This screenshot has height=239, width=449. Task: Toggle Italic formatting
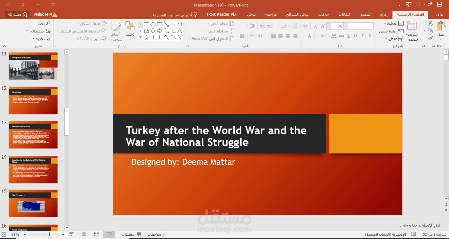point(363,36)
